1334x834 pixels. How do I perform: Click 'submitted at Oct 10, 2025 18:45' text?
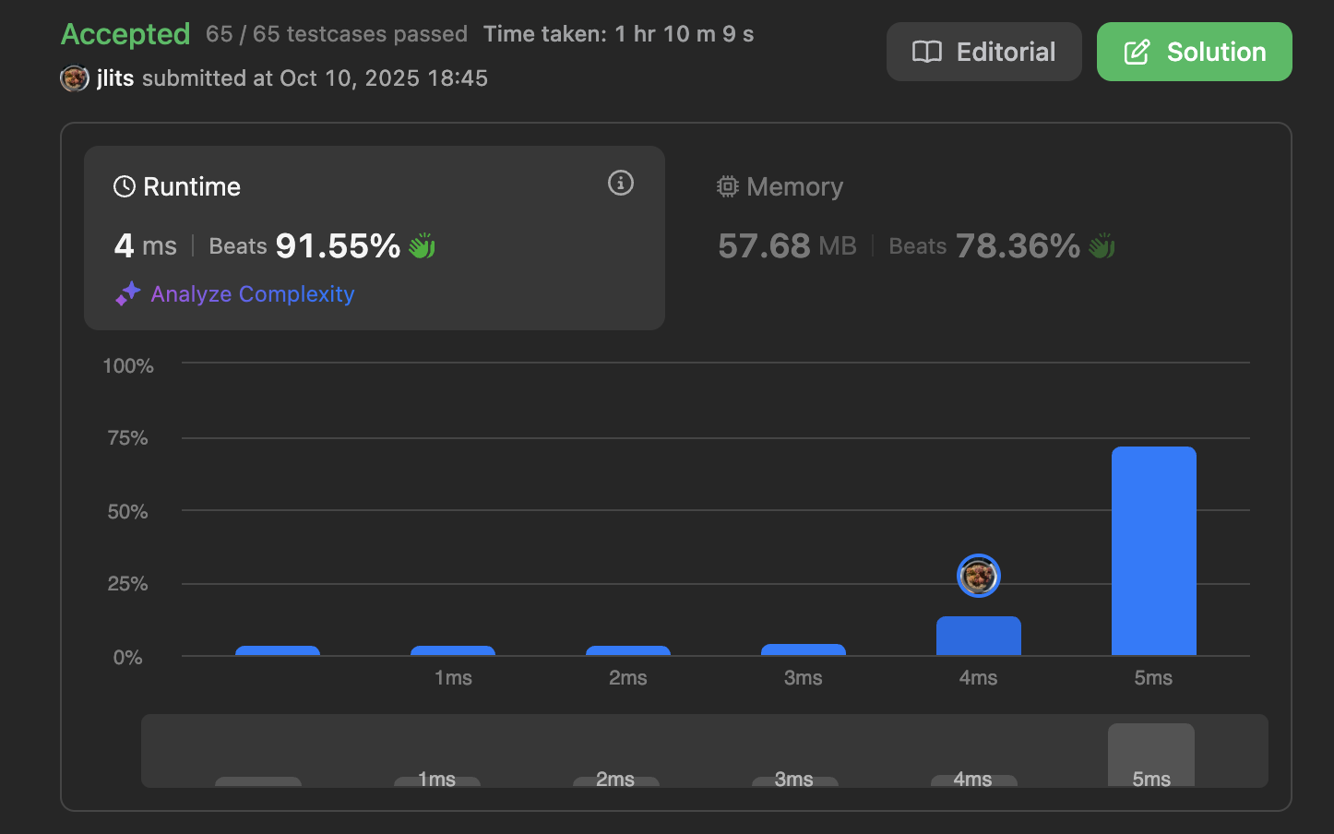(315, 78)
